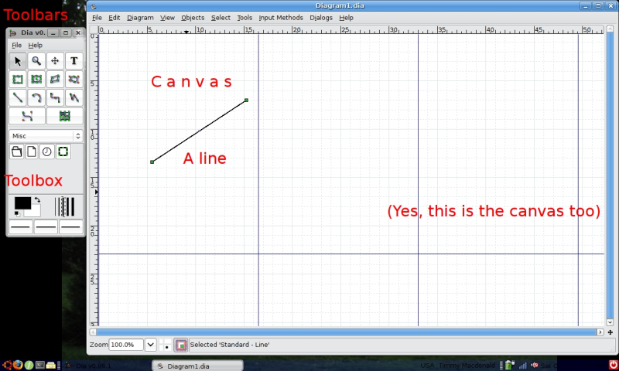Click the zoom percentage input field
The height and width of the screenshot is (371, 619).
pos(126,345)
